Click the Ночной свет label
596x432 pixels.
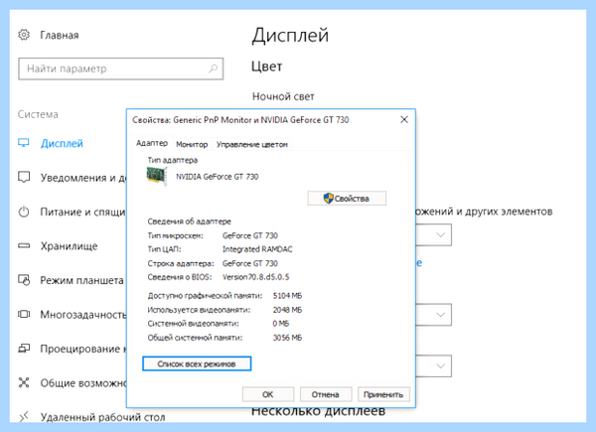[x=283, y=96]
